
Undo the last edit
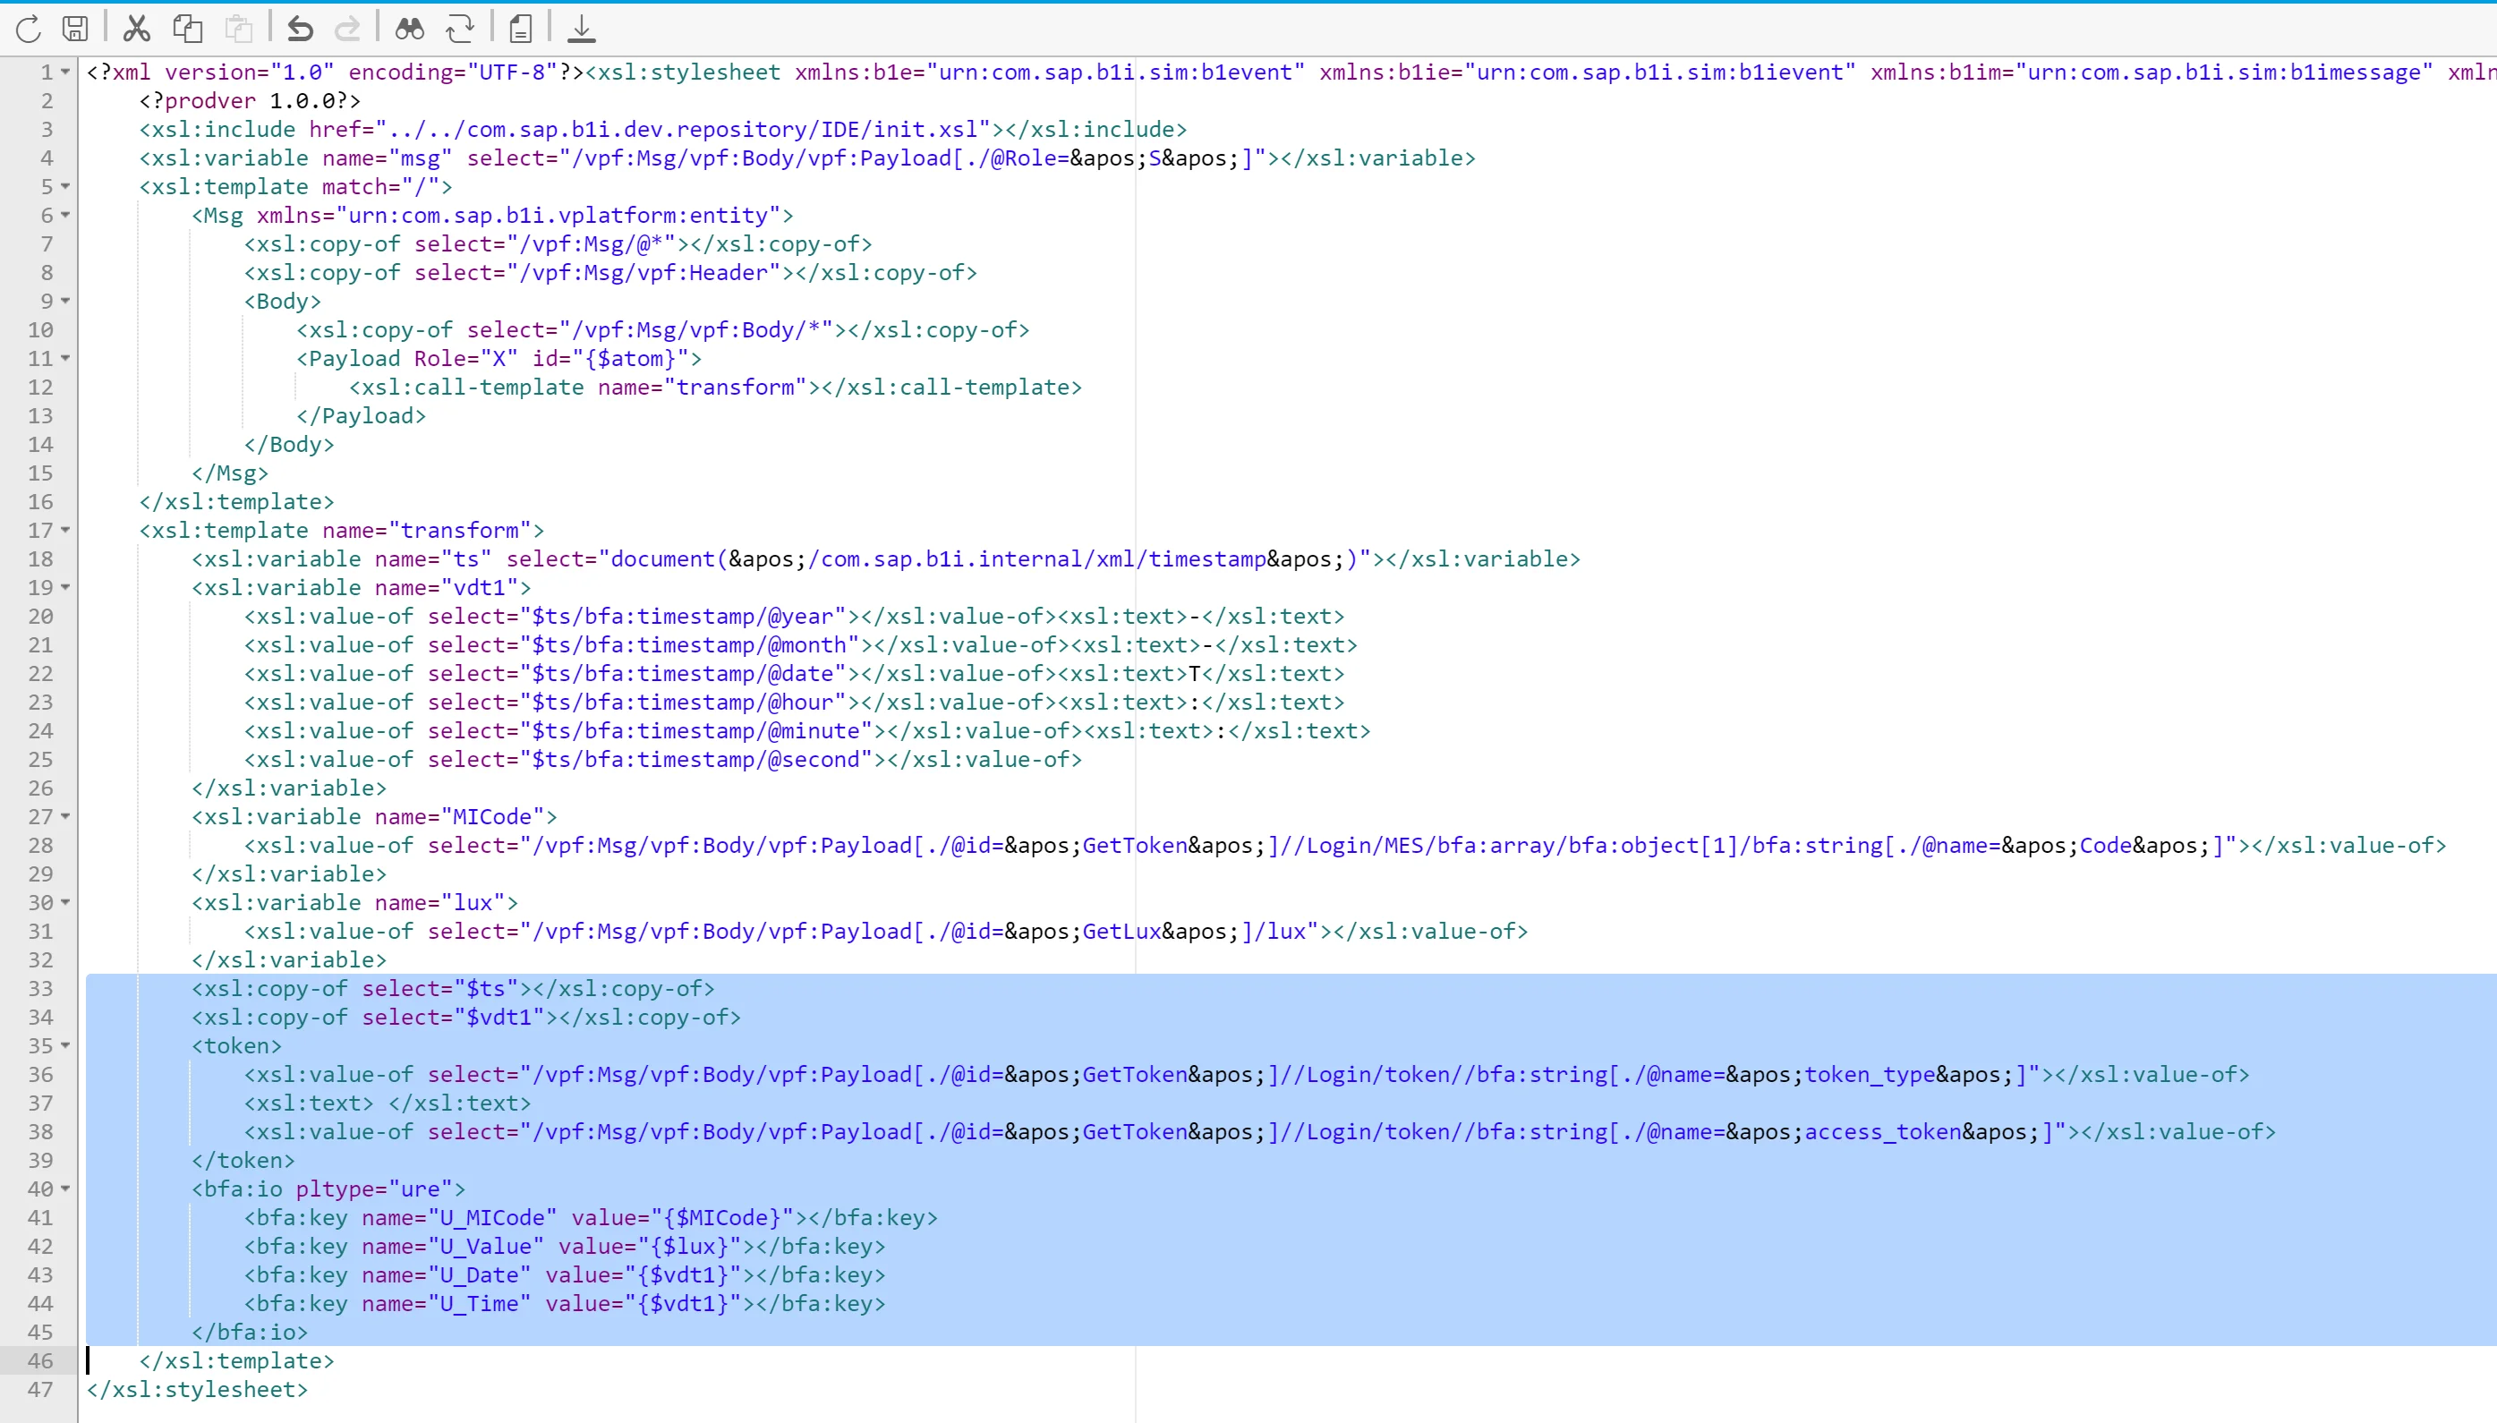pyautogui.click(x=300, y=30)
